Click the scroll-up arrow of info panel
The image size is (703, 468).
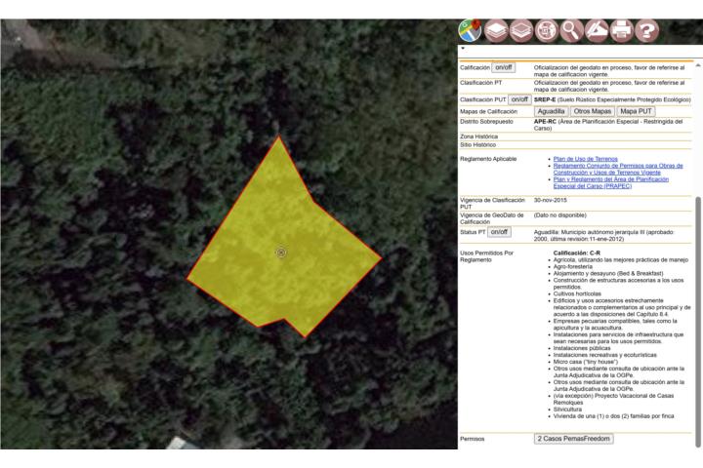(697, 64)
